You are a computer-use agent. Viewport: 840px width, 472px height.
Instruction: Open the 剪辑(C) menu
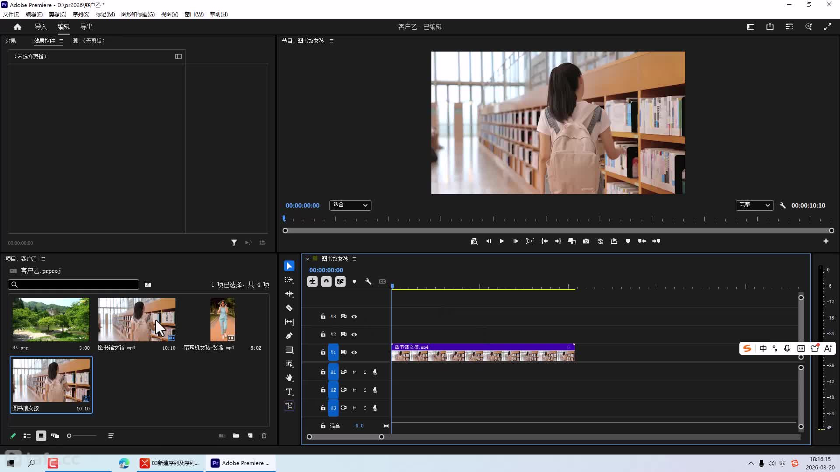click(x=57, y=14)
